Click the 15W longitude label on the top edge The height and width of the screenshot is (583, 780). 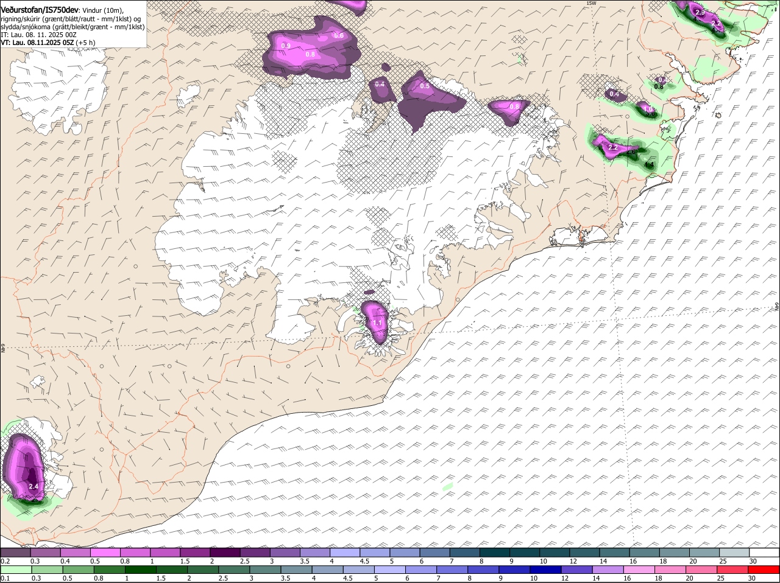tap(590, 3)
